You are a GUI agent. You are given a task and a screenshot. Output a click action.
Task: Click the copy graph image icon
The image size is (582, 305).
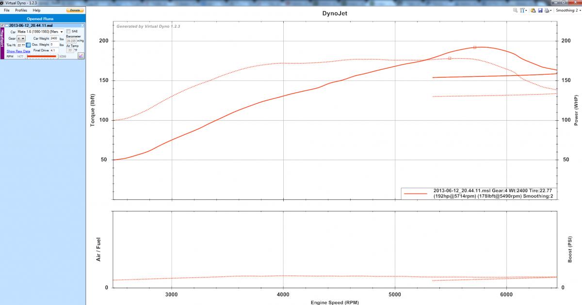(x=533, y=10)
